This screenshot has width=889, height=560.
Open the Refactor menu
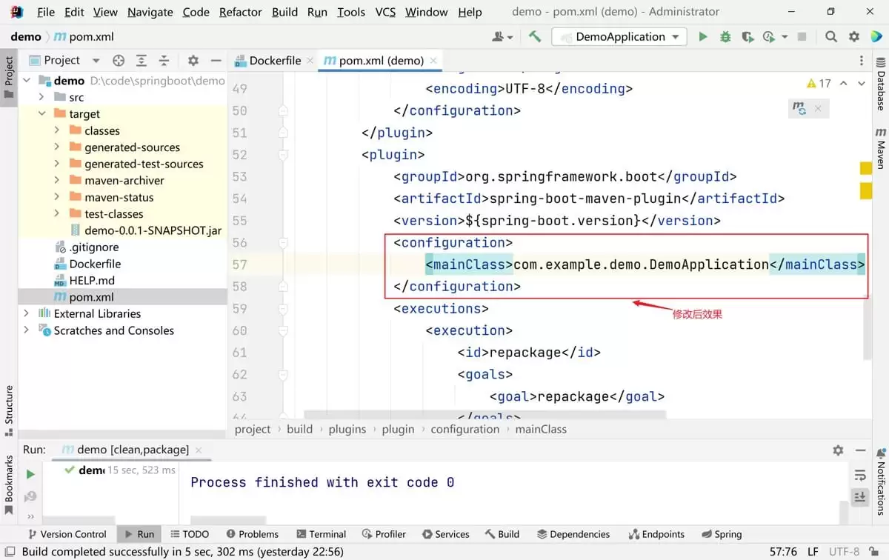coord(241,12)
